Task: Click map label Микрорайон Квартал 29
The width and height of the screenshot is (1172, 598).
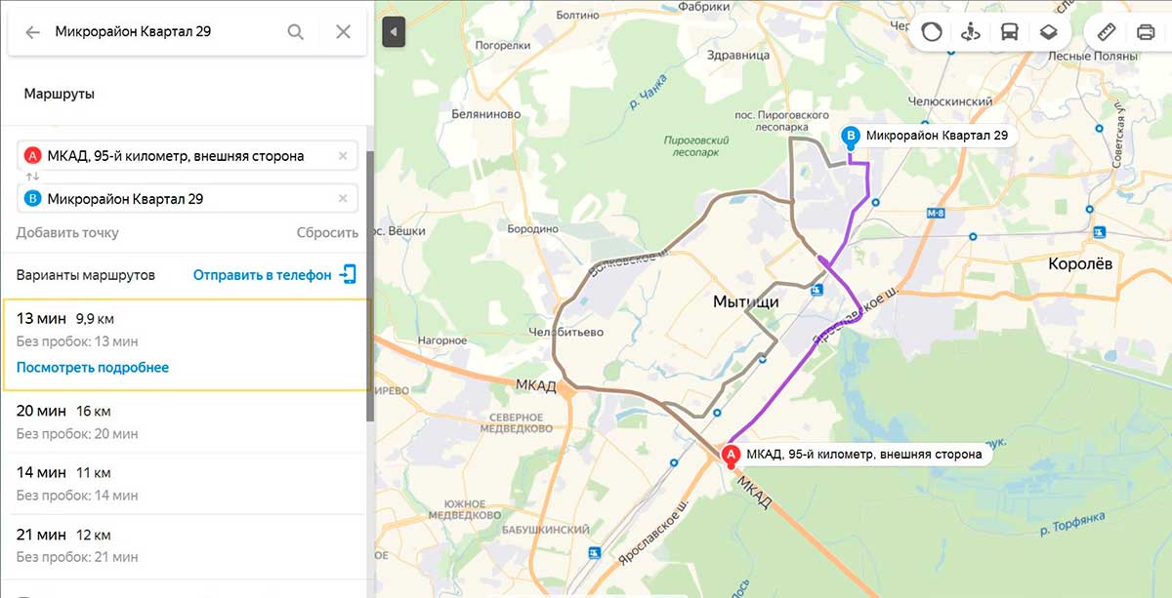Action: click(937, 136)
